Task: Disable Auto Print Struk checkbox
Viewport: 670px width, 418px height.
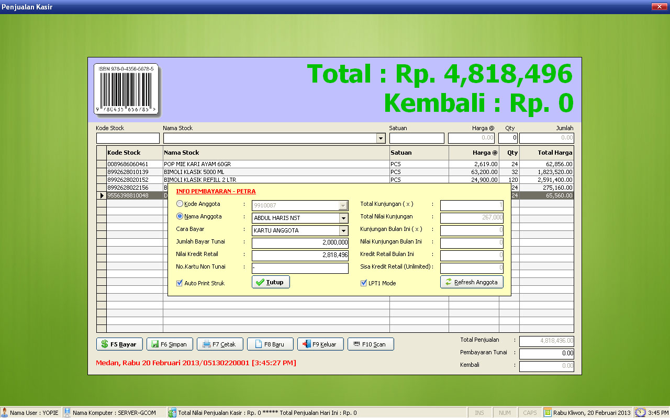Action: coord(180,283)
